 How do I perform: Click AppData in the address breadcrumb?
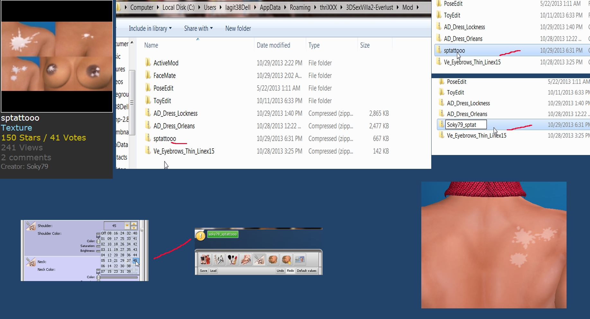point(270,7)
